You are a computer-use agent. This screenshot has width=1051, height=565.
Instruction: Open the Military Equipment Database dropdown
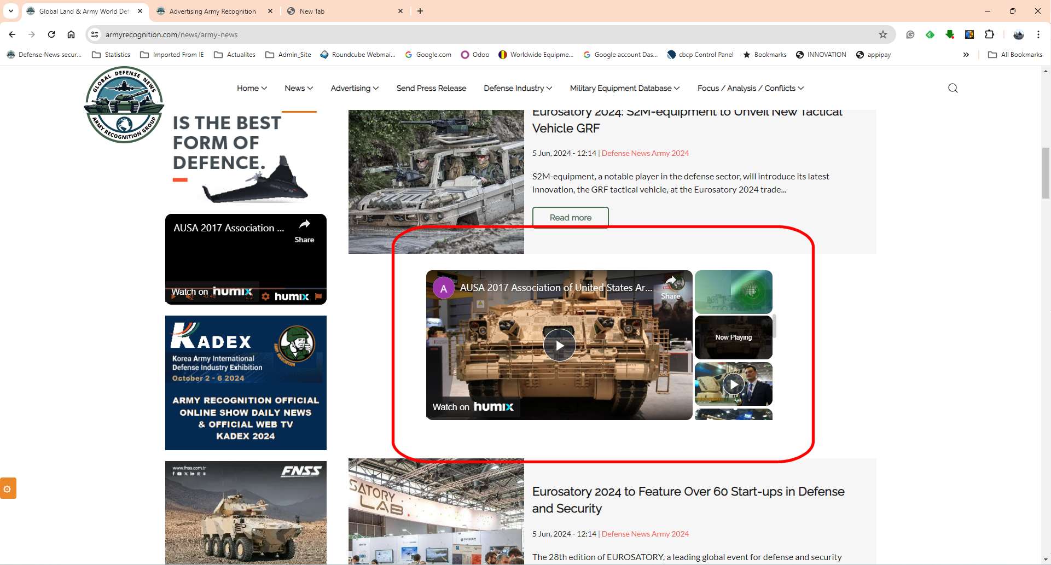coord(624,88)
